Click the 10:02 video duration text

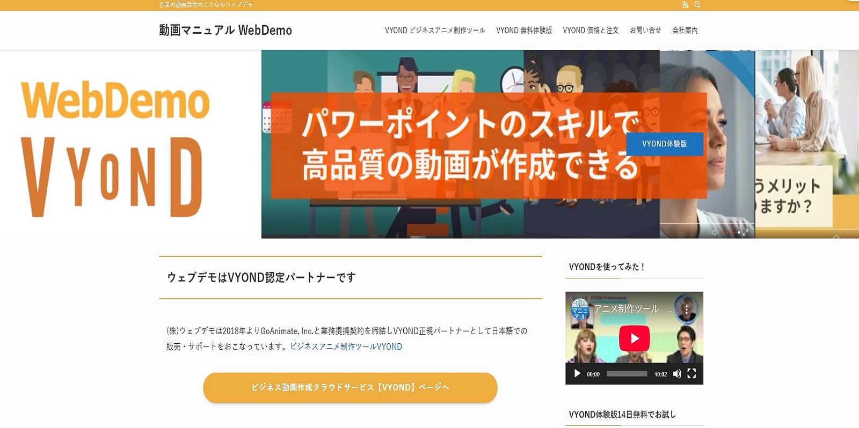[x=660, y=374]
